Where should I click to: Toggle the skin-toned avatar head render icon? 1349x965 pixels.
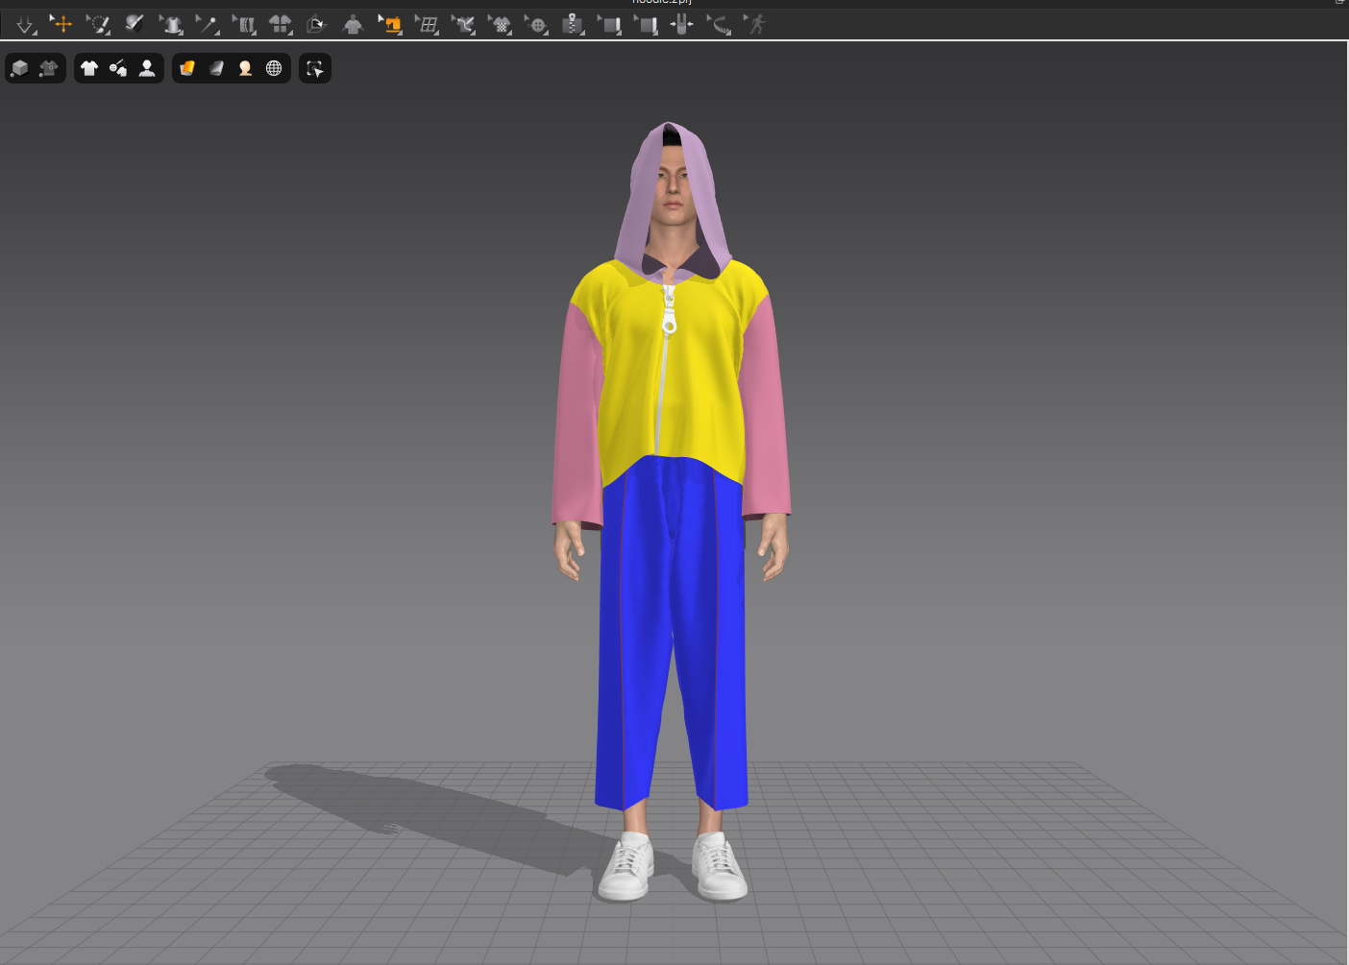point(245,68)
